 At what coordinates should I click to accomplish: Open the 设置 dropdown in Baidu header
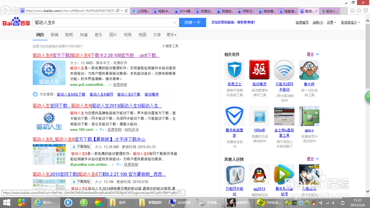[x=331, y=23]
